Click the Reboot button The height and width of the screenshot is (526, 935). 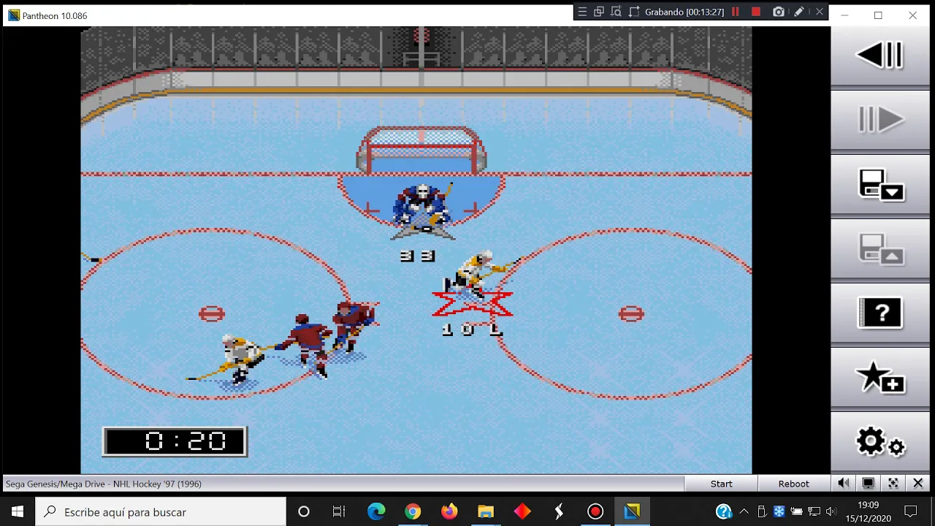click(793, 484)
